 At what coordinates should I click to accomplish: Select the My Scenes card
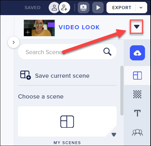pyautogui.click(x=67, y=121)
